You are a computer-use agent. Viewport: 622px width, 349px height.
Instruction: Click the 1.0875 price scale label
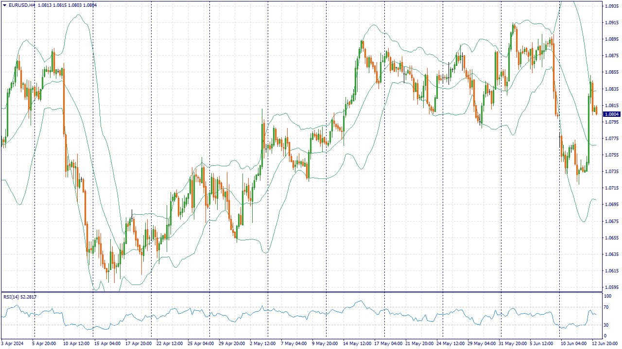pyautogui.click(x=611, y=56)
